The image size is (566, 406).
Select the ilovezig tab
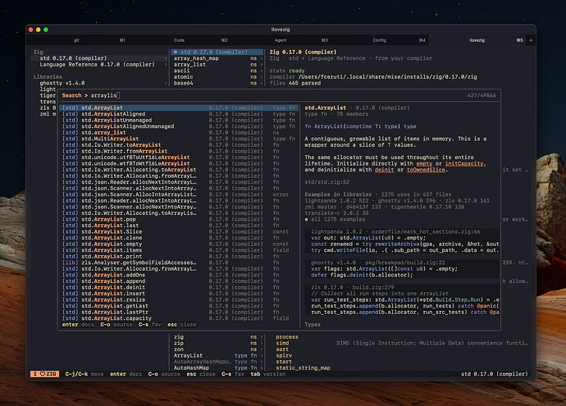[x=477, y=40]
